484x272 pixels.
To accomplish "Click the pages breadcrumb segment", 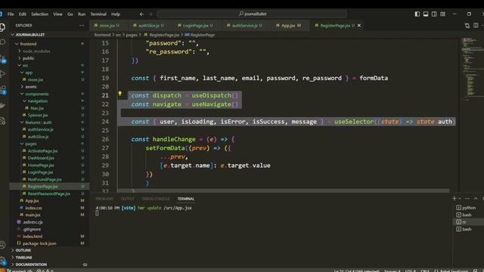I will (x=132, y=36).
